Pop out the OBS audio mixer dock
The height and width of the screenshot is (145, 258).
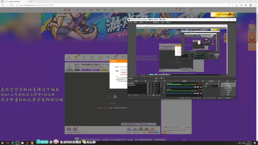coord(203,81)
